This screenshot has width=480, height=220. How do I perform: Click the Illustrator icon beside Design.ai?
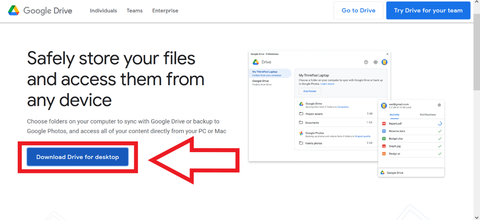[384, 154]
